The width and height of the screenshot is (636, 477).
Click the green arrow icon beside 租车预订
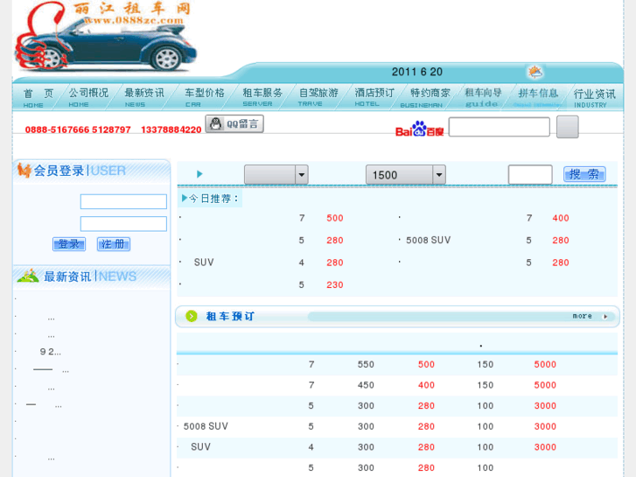(188, 316)
